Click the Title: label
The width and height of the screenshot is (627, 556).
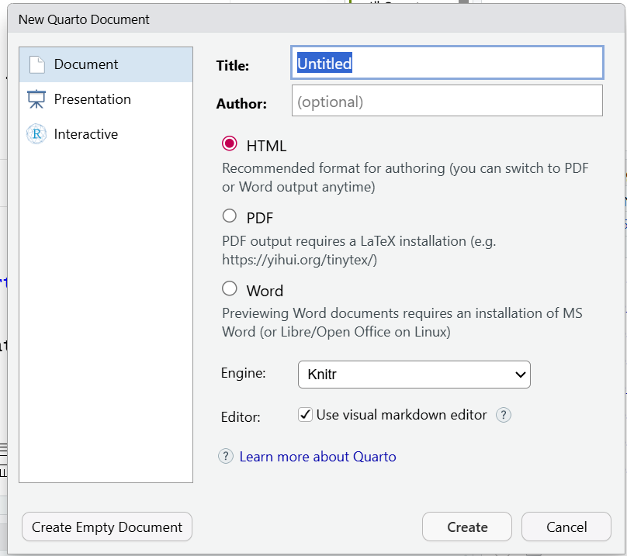coord(233,66)
